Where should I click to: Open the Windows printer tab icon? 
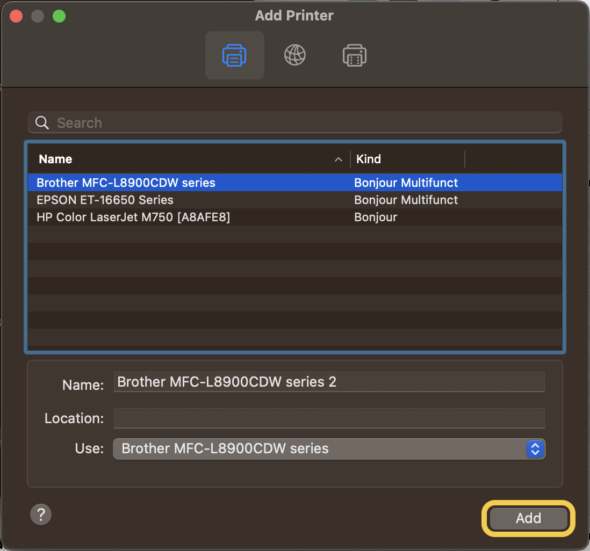tap(355, 55)
